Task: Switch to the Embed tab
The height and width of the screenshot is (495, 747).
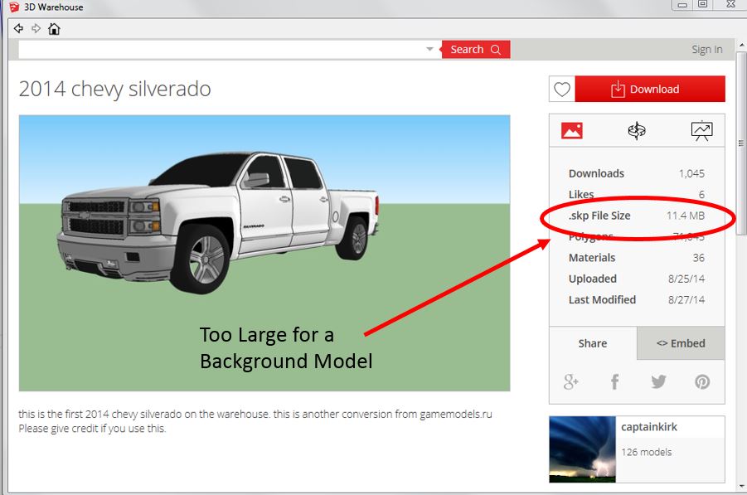Action: tap(681, 343)
